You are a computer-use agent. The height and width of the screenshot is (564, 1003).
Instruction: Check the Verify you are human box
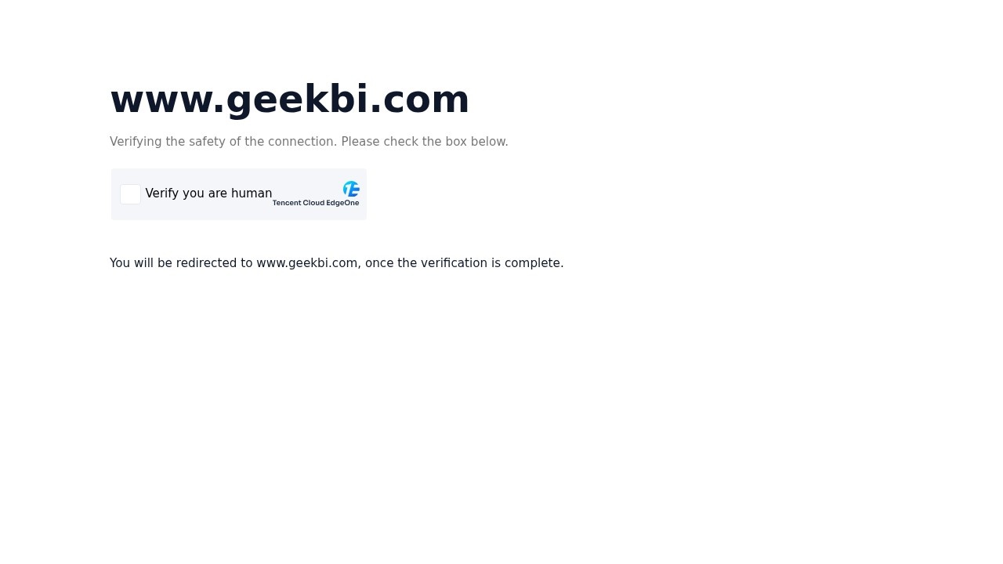[130, 194]
